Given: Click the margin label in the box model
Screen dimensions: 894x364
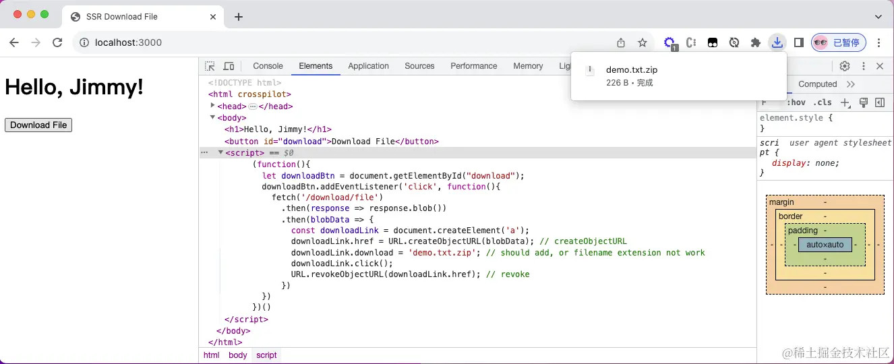Looking at the screenshot, I should click(x=781, y=202).
